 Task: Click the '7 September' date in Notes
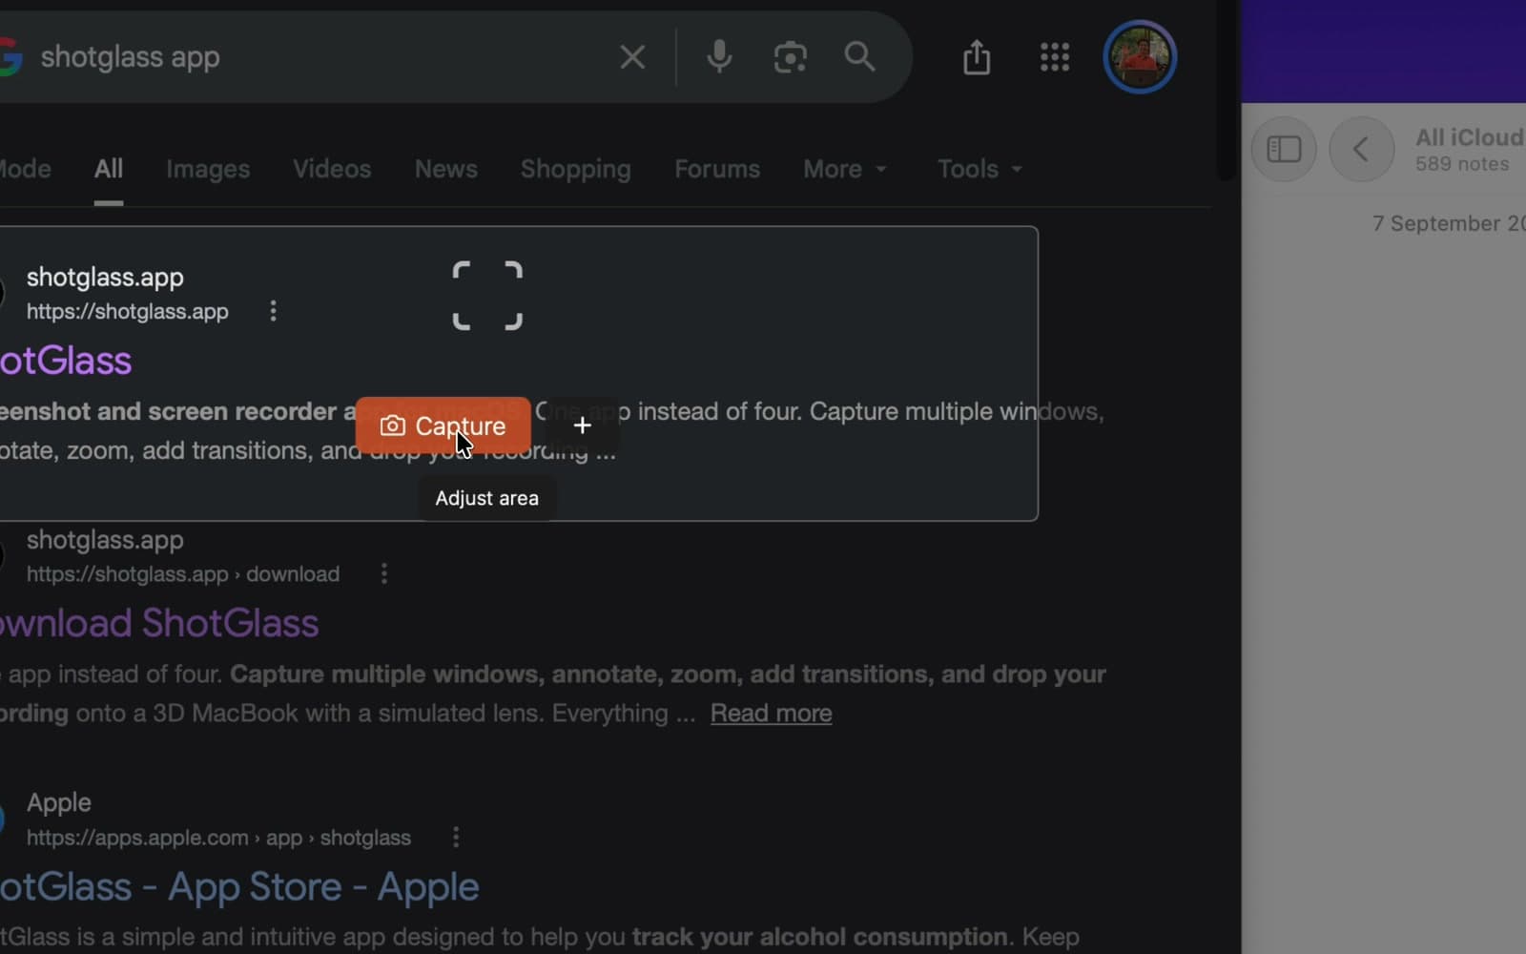[1449, 223]
